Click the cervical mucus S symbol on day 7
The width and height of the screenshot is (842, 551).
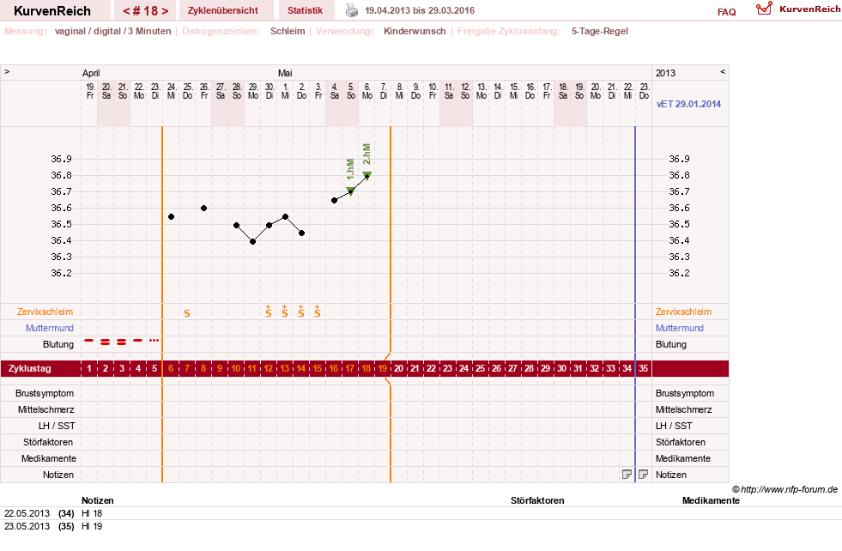(x=187, y=313)
